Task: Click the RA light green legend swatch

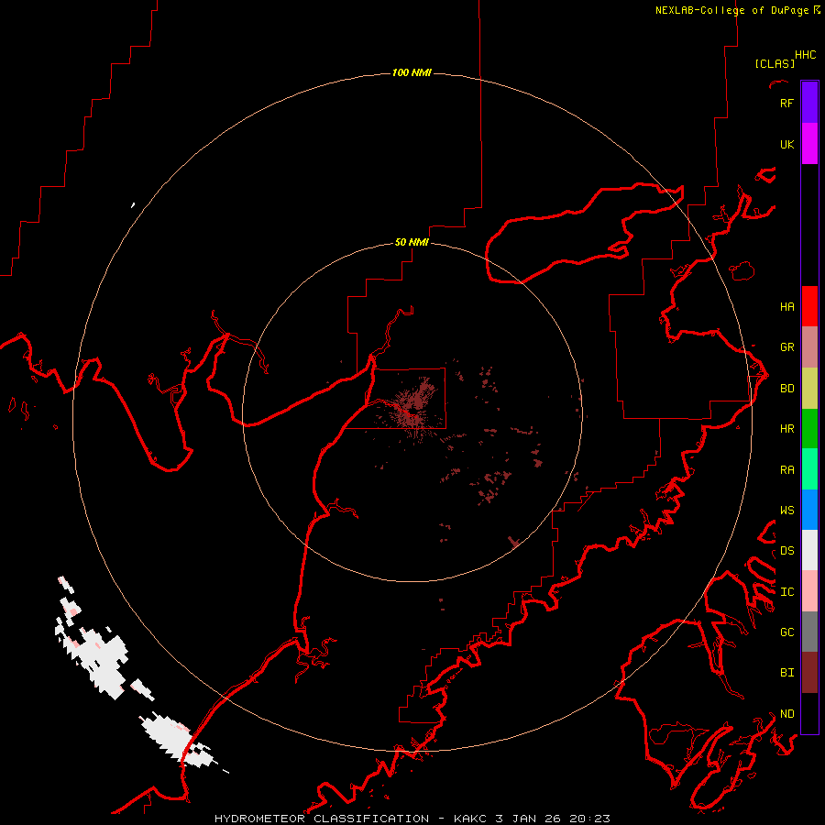Action: pyautogui.click(x=809, y=469)
